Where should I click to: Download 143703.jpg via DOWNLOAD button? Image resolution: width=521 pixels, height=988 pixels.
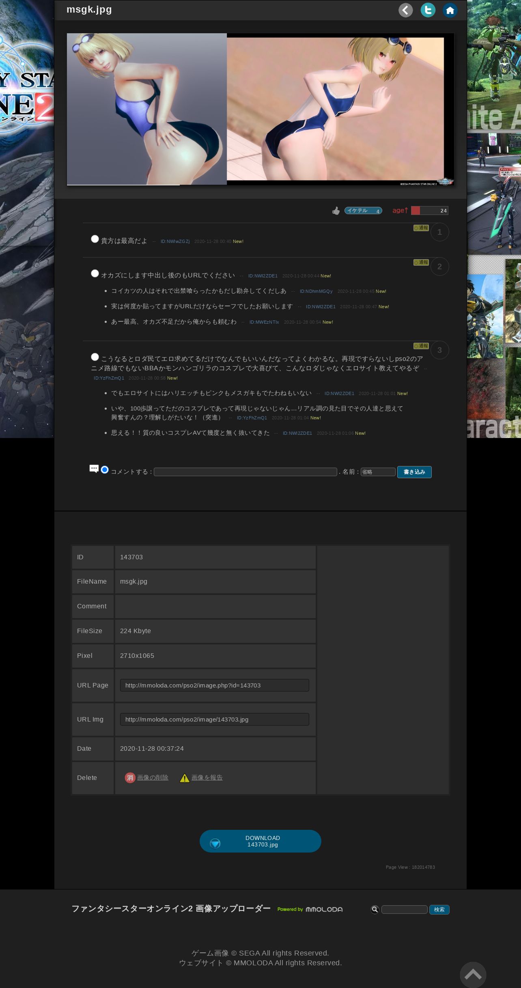260,841
